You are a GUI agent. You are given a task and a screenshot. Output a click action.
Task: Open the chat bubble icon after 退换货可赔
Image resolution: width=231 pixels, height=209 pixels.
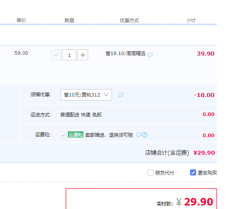139,135
